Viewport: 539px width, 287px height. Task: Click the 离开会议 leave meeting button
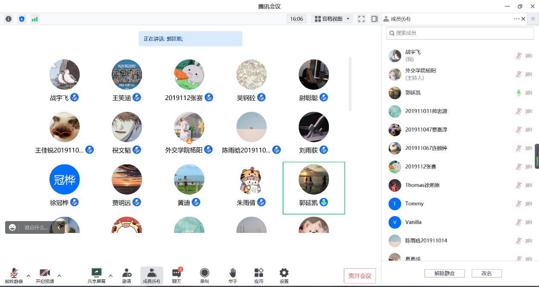tap(360, 276)
